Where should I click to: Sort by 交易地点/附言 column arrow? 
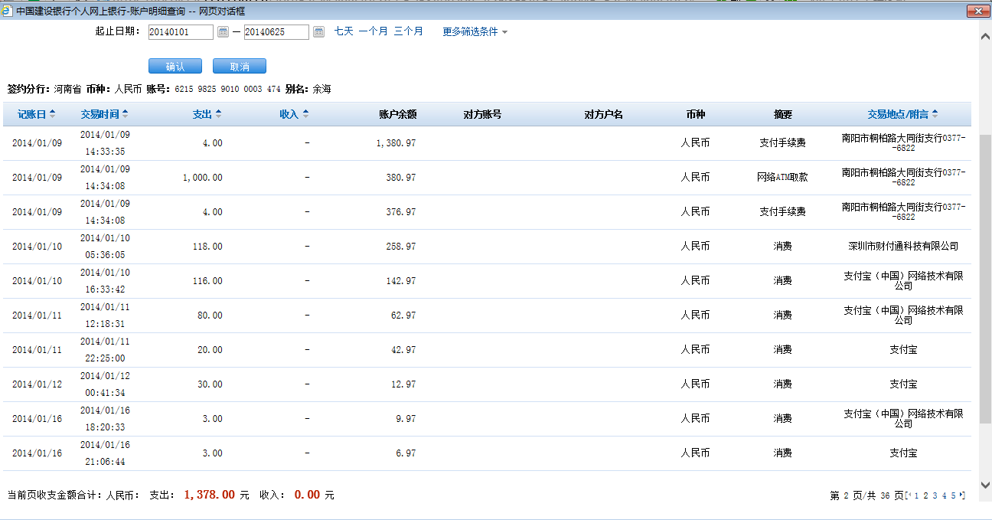[x=935, y=114]
